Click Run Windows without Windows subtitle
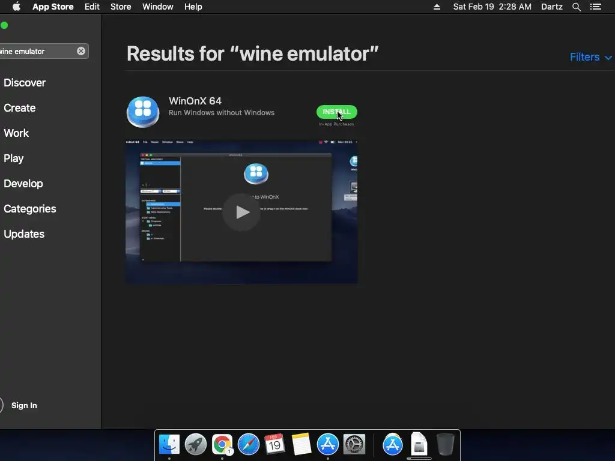The image size is (615, 461). [x=222, y=113]
